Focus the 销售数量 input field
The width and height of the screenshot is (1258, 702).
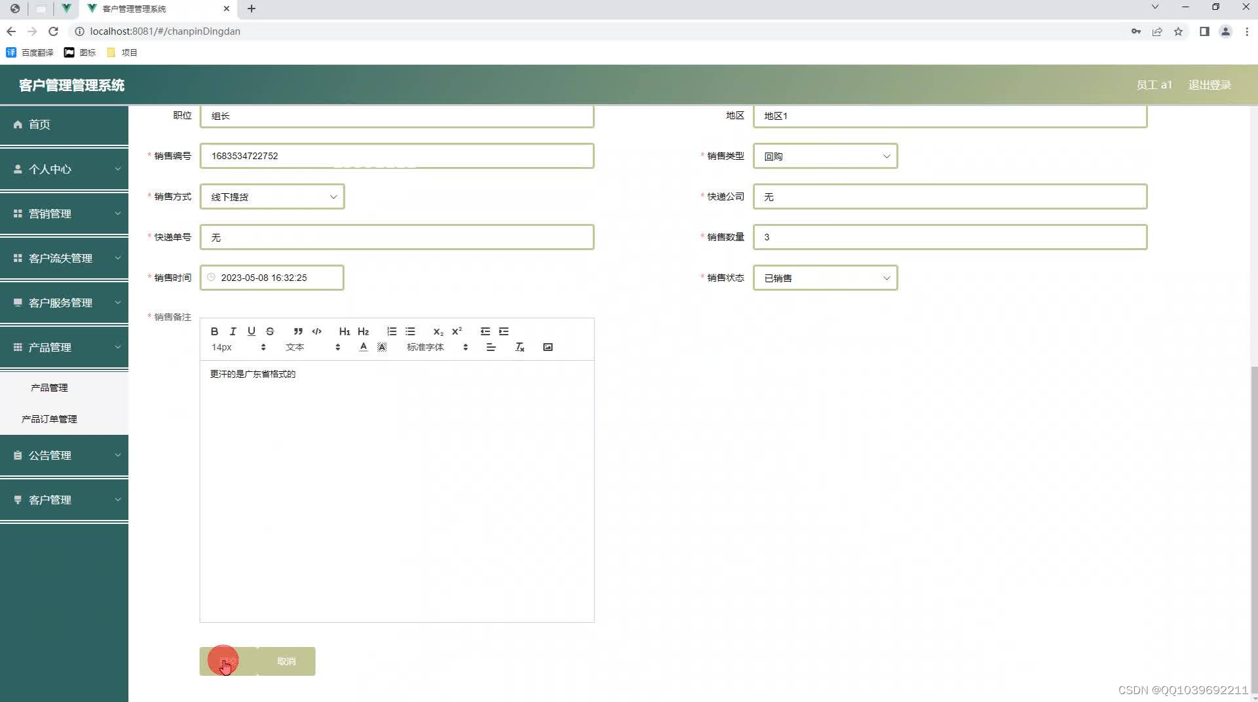coord(950,237)
